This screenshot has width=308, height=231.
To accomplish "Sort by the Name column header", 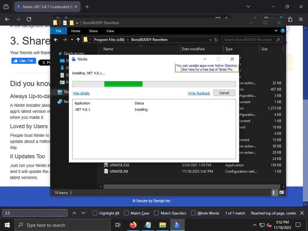I will click(x=139, y=49).
